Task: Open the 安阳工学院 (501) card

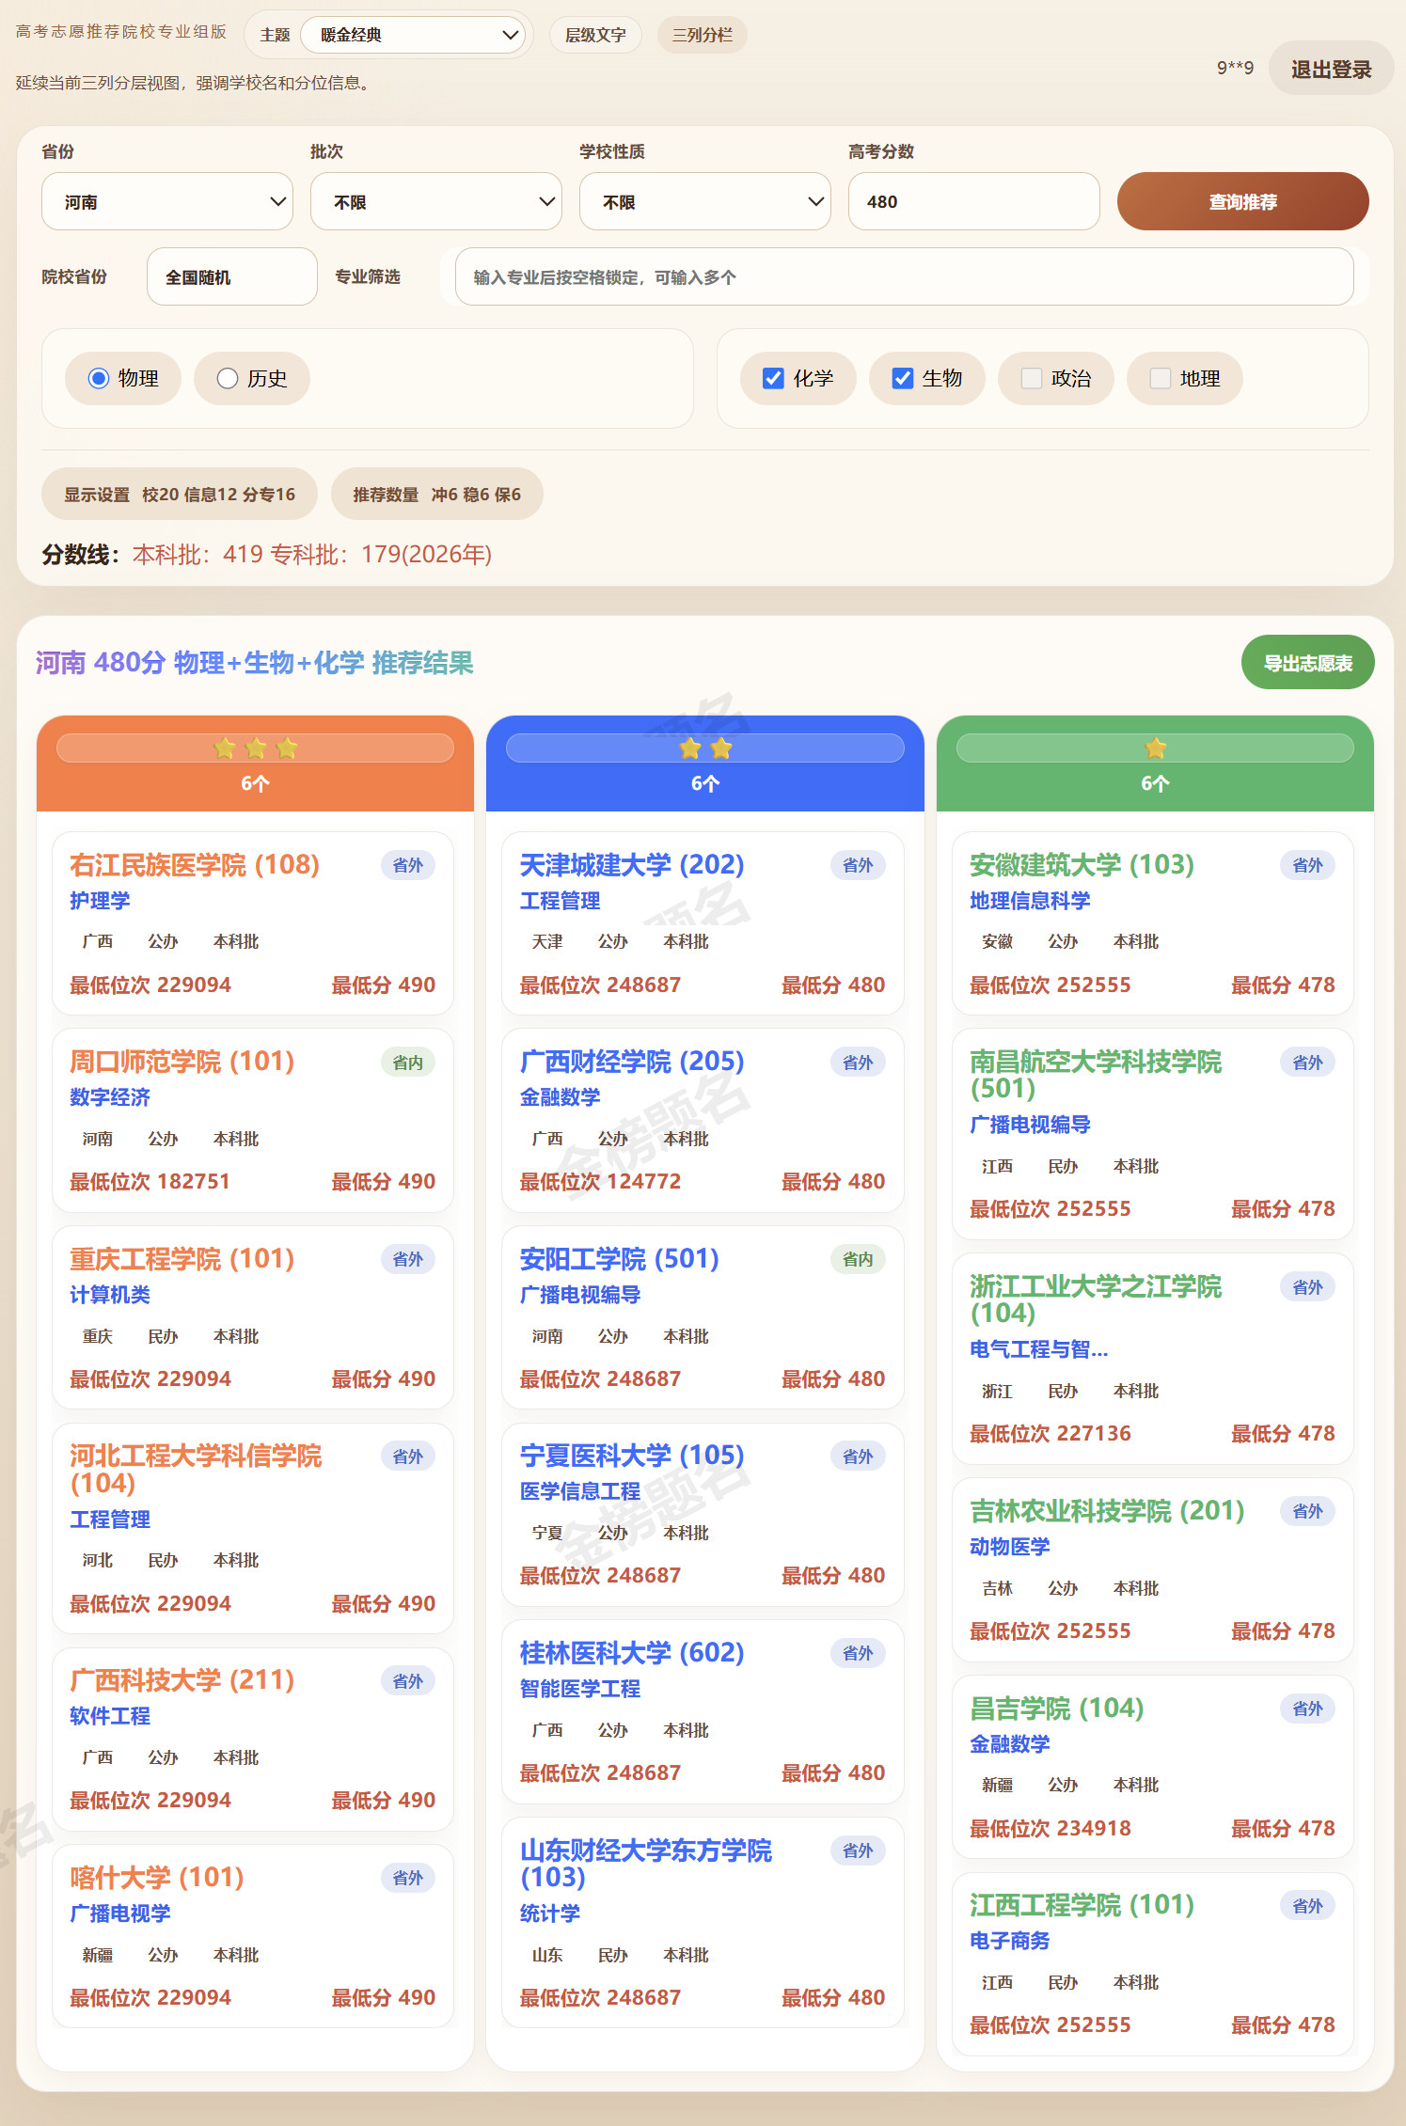Action: (x=703, y=1317)
